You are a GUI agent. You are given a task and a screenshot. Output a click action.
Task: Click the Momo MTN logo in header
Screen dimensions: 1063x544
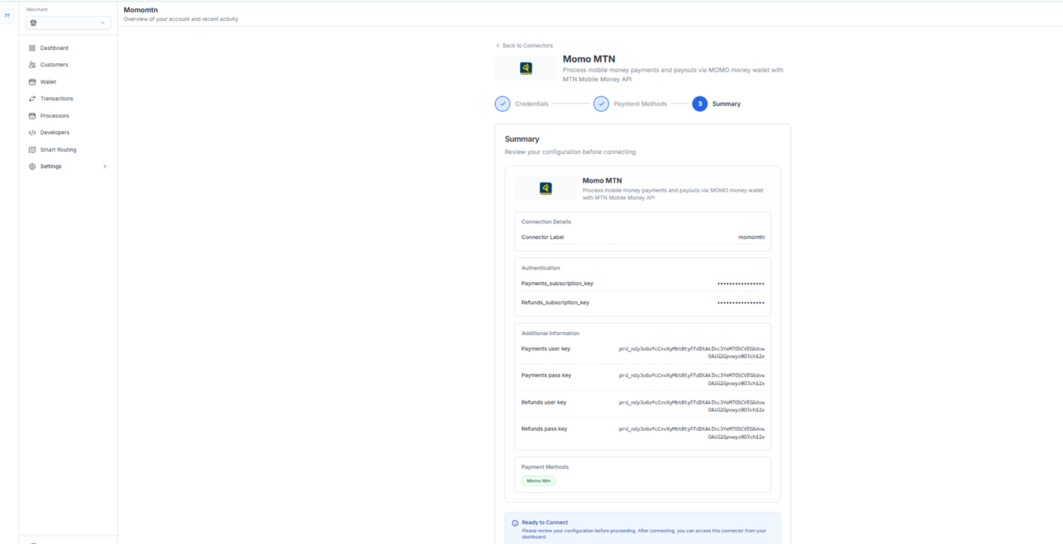pos(525,69)
